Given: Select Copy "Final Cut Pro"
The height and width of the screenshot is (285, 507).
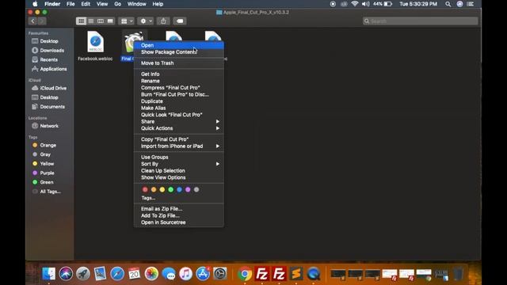Looking at the screenshot, I should (179, 139).
